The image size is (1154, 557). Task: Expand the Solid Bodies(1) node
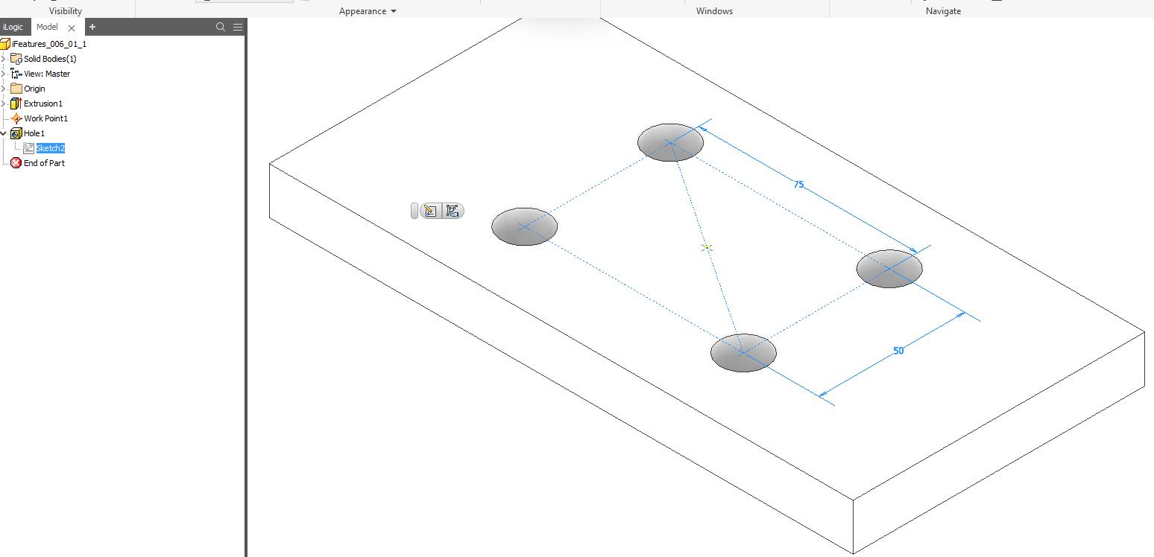4,58
